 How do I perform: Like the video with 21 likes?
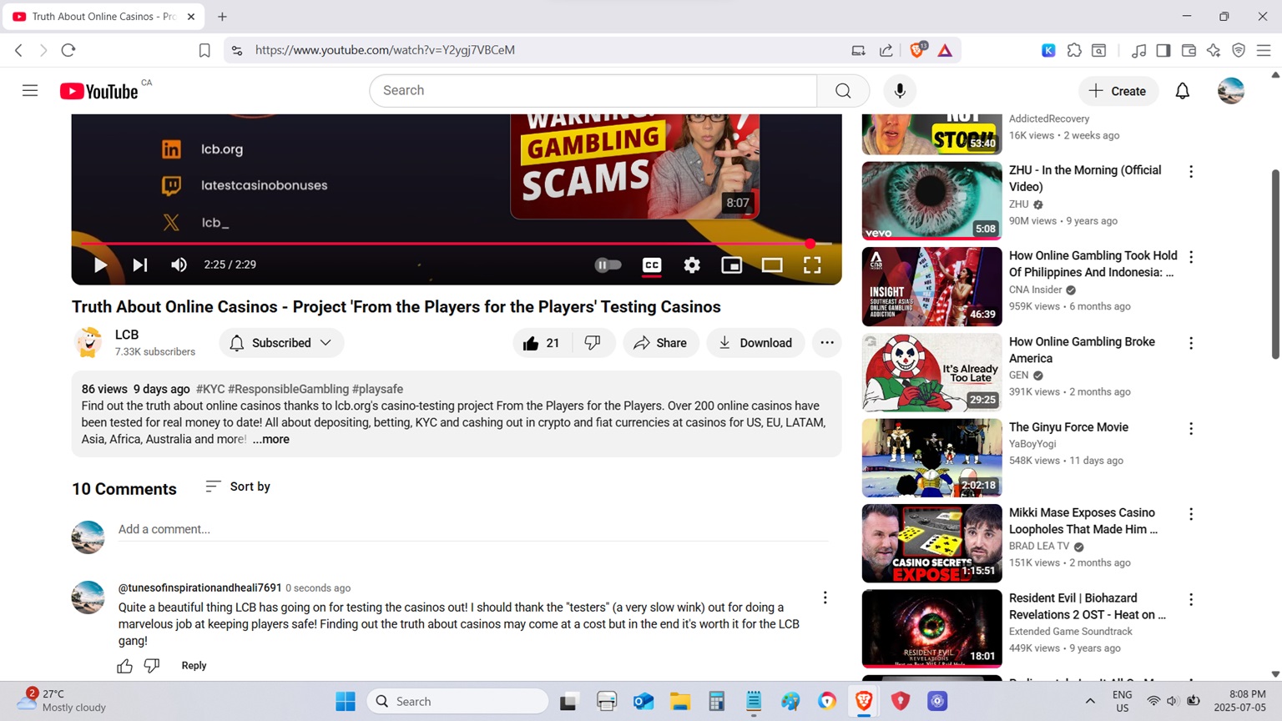[x=541, y=343]
